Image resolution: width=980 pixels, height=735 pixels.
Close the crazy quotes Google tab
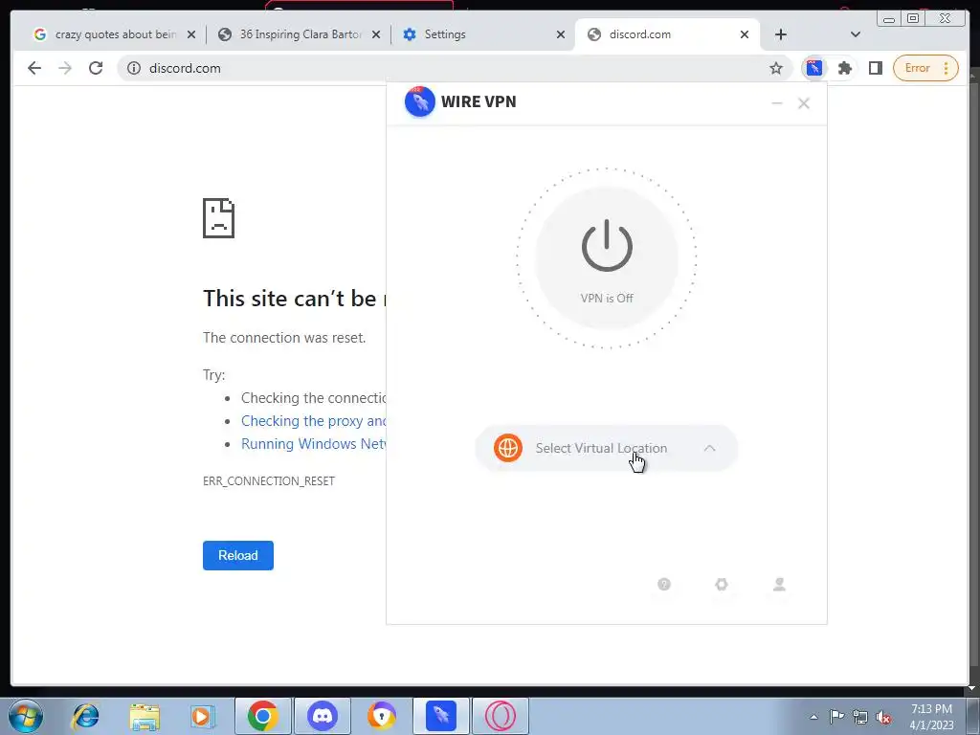tap(191, 34)
